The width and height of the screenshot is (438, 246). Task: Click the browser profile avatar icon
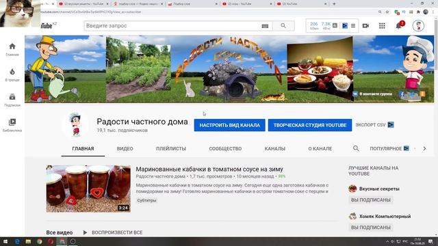pyautogui.click(x=426, y=12)
